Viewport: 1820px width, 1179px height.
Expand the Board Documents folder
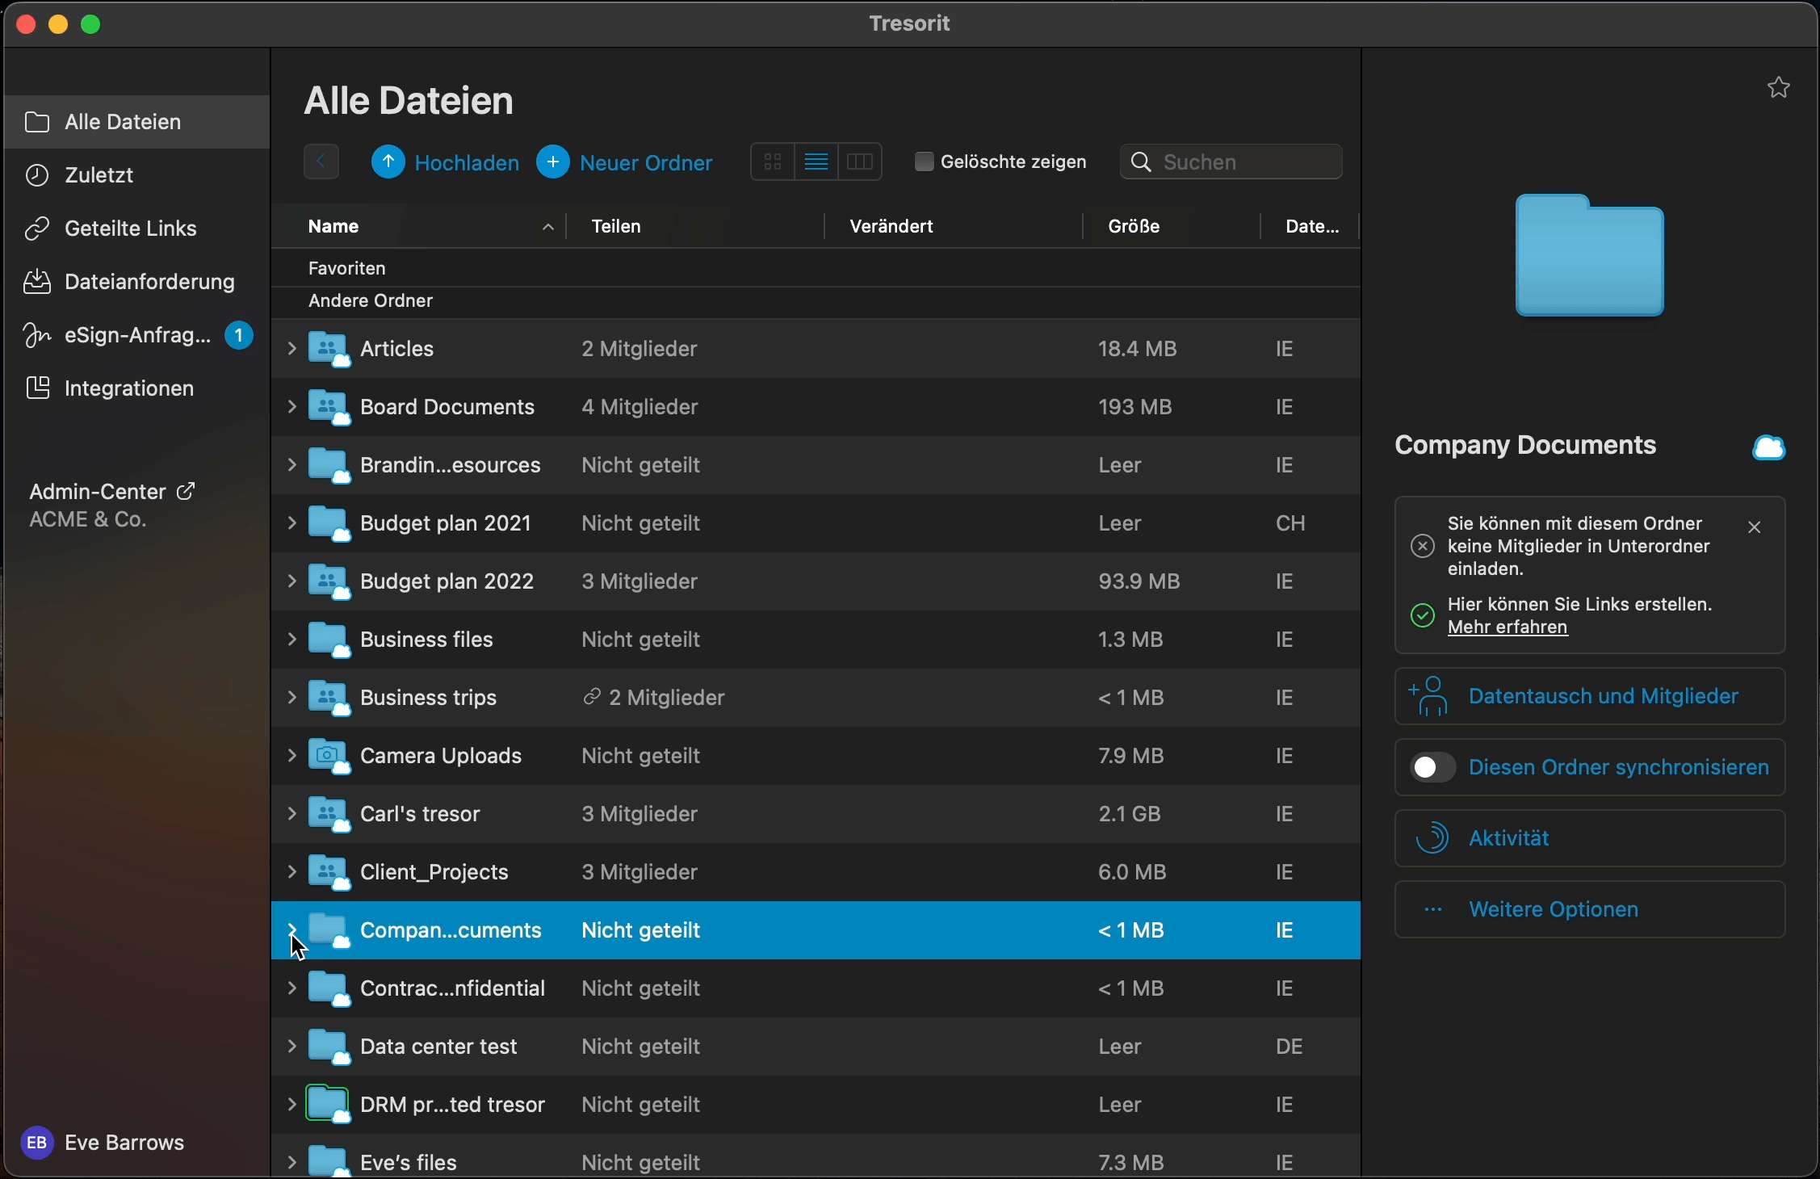click(292, 407)
